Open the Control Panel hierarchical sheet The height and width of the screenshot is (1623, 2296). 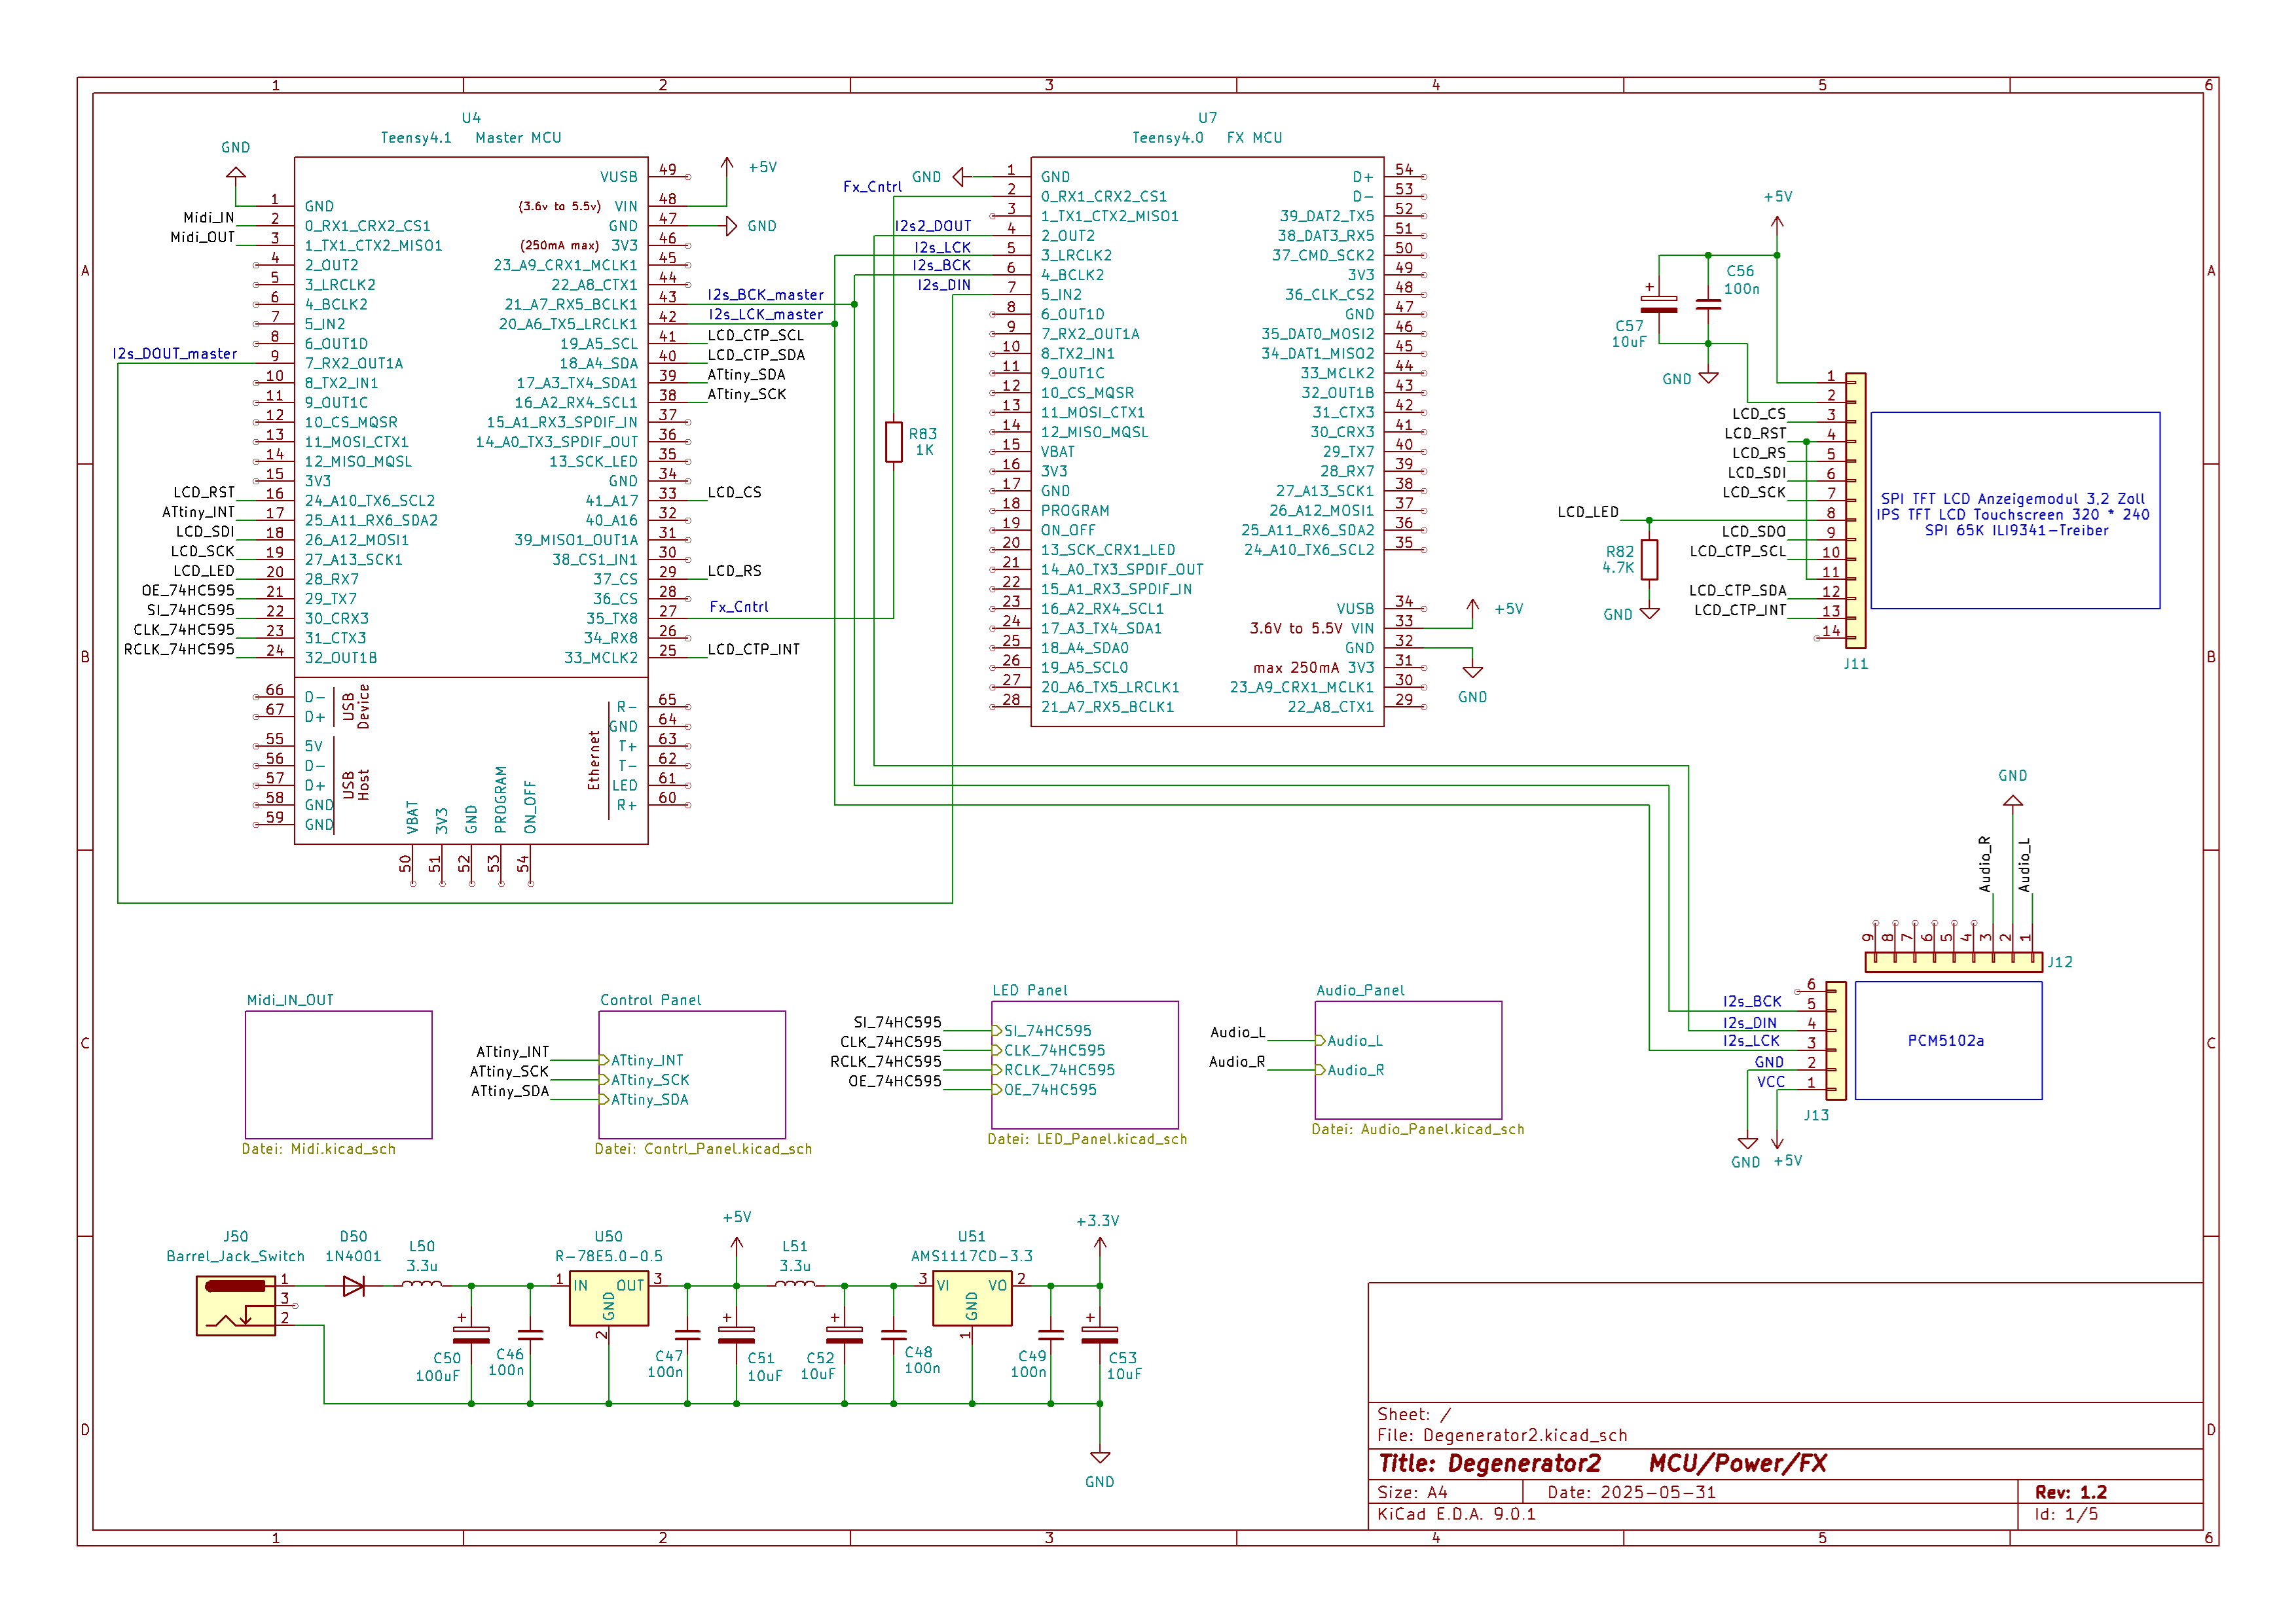(691, 1075)
